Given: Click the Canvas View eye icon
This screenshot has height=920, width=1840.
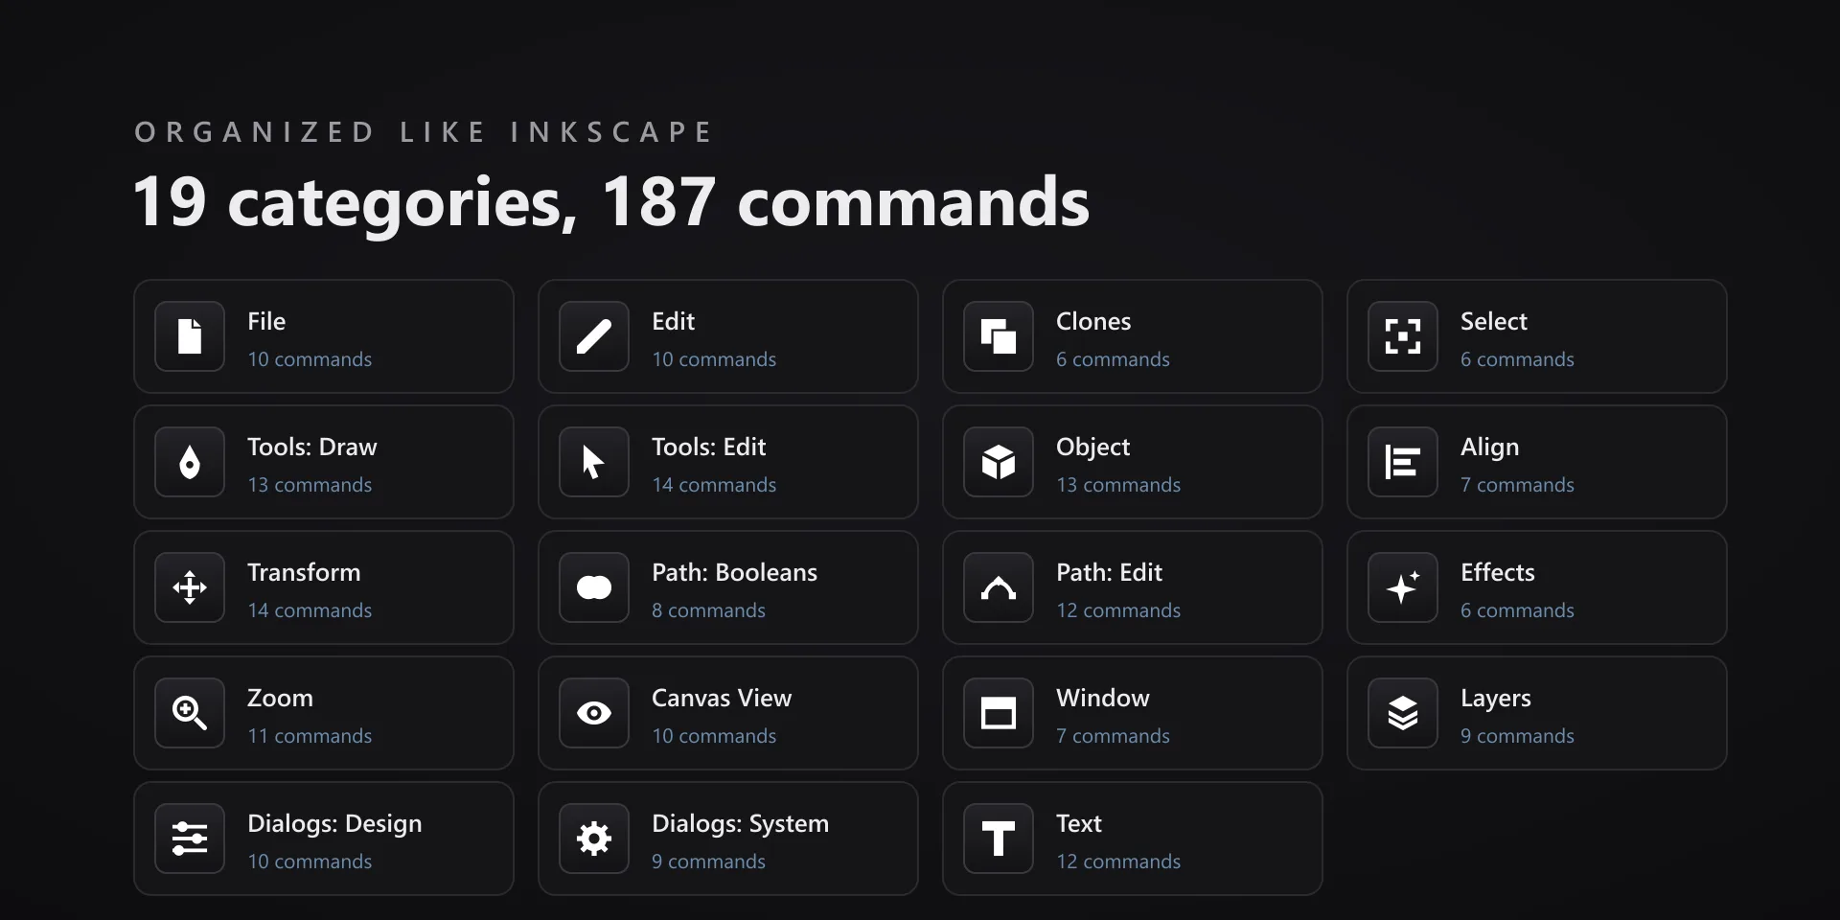Looking at the screenshot, I should pyautogui.click(x=594, y=713).
